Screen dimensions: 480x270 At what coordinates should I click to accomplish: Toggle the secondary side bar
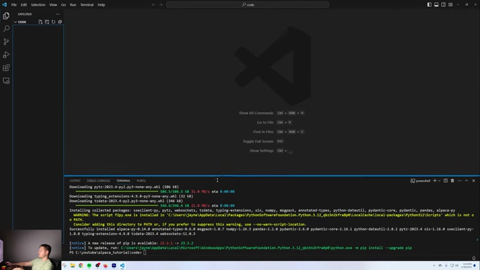pos(443,4)
